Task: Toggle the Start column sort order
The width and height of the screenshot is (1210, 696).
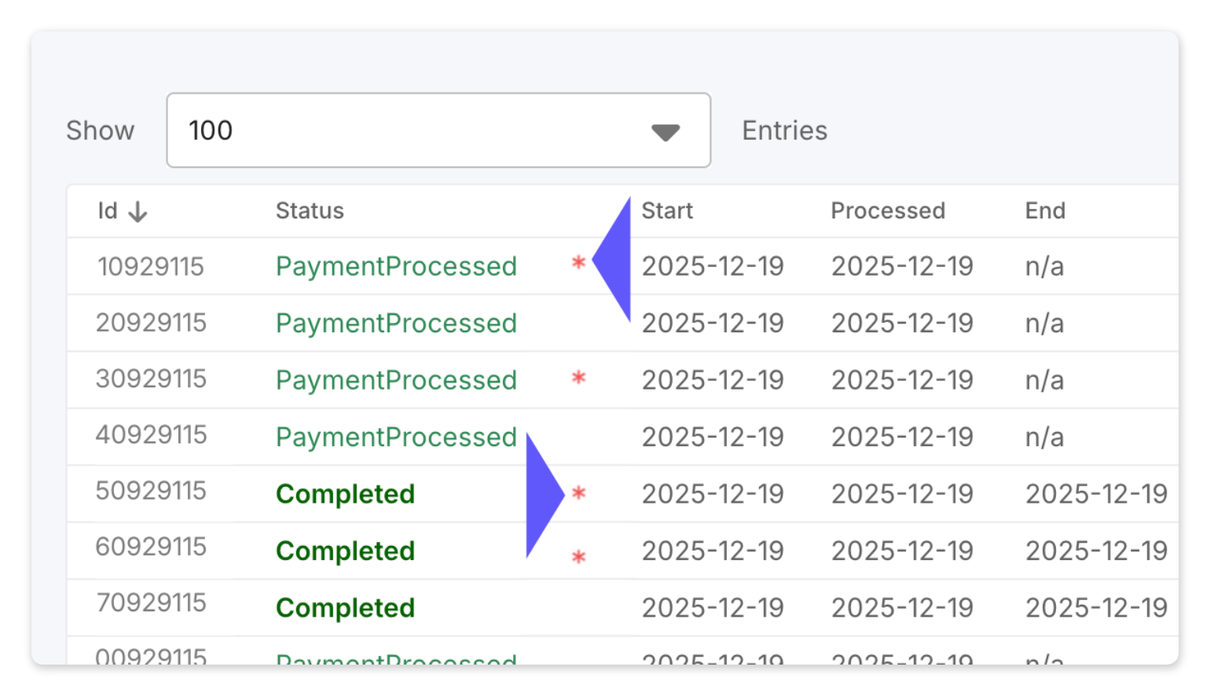Action: (x=666, y=211)
